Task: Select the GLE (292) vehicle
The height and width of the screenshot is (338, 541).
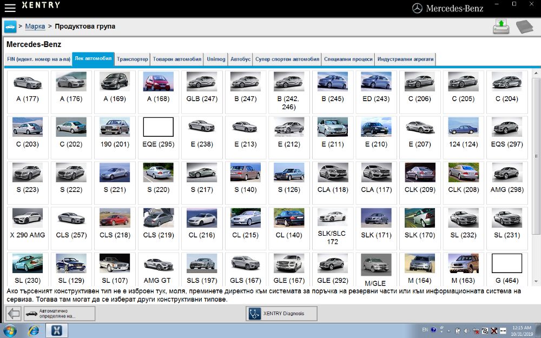Action: (333, 269)
